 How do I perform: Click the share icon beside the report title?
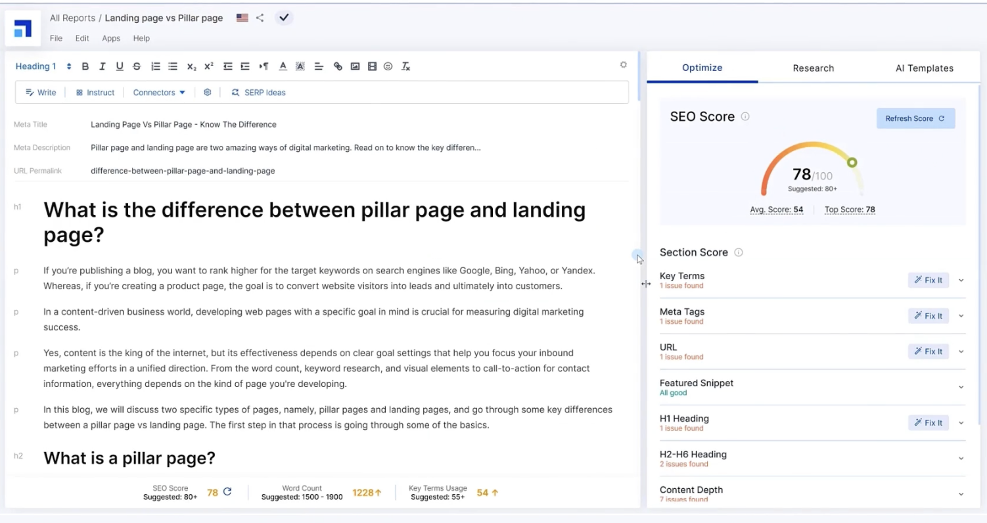click(260, 18)
